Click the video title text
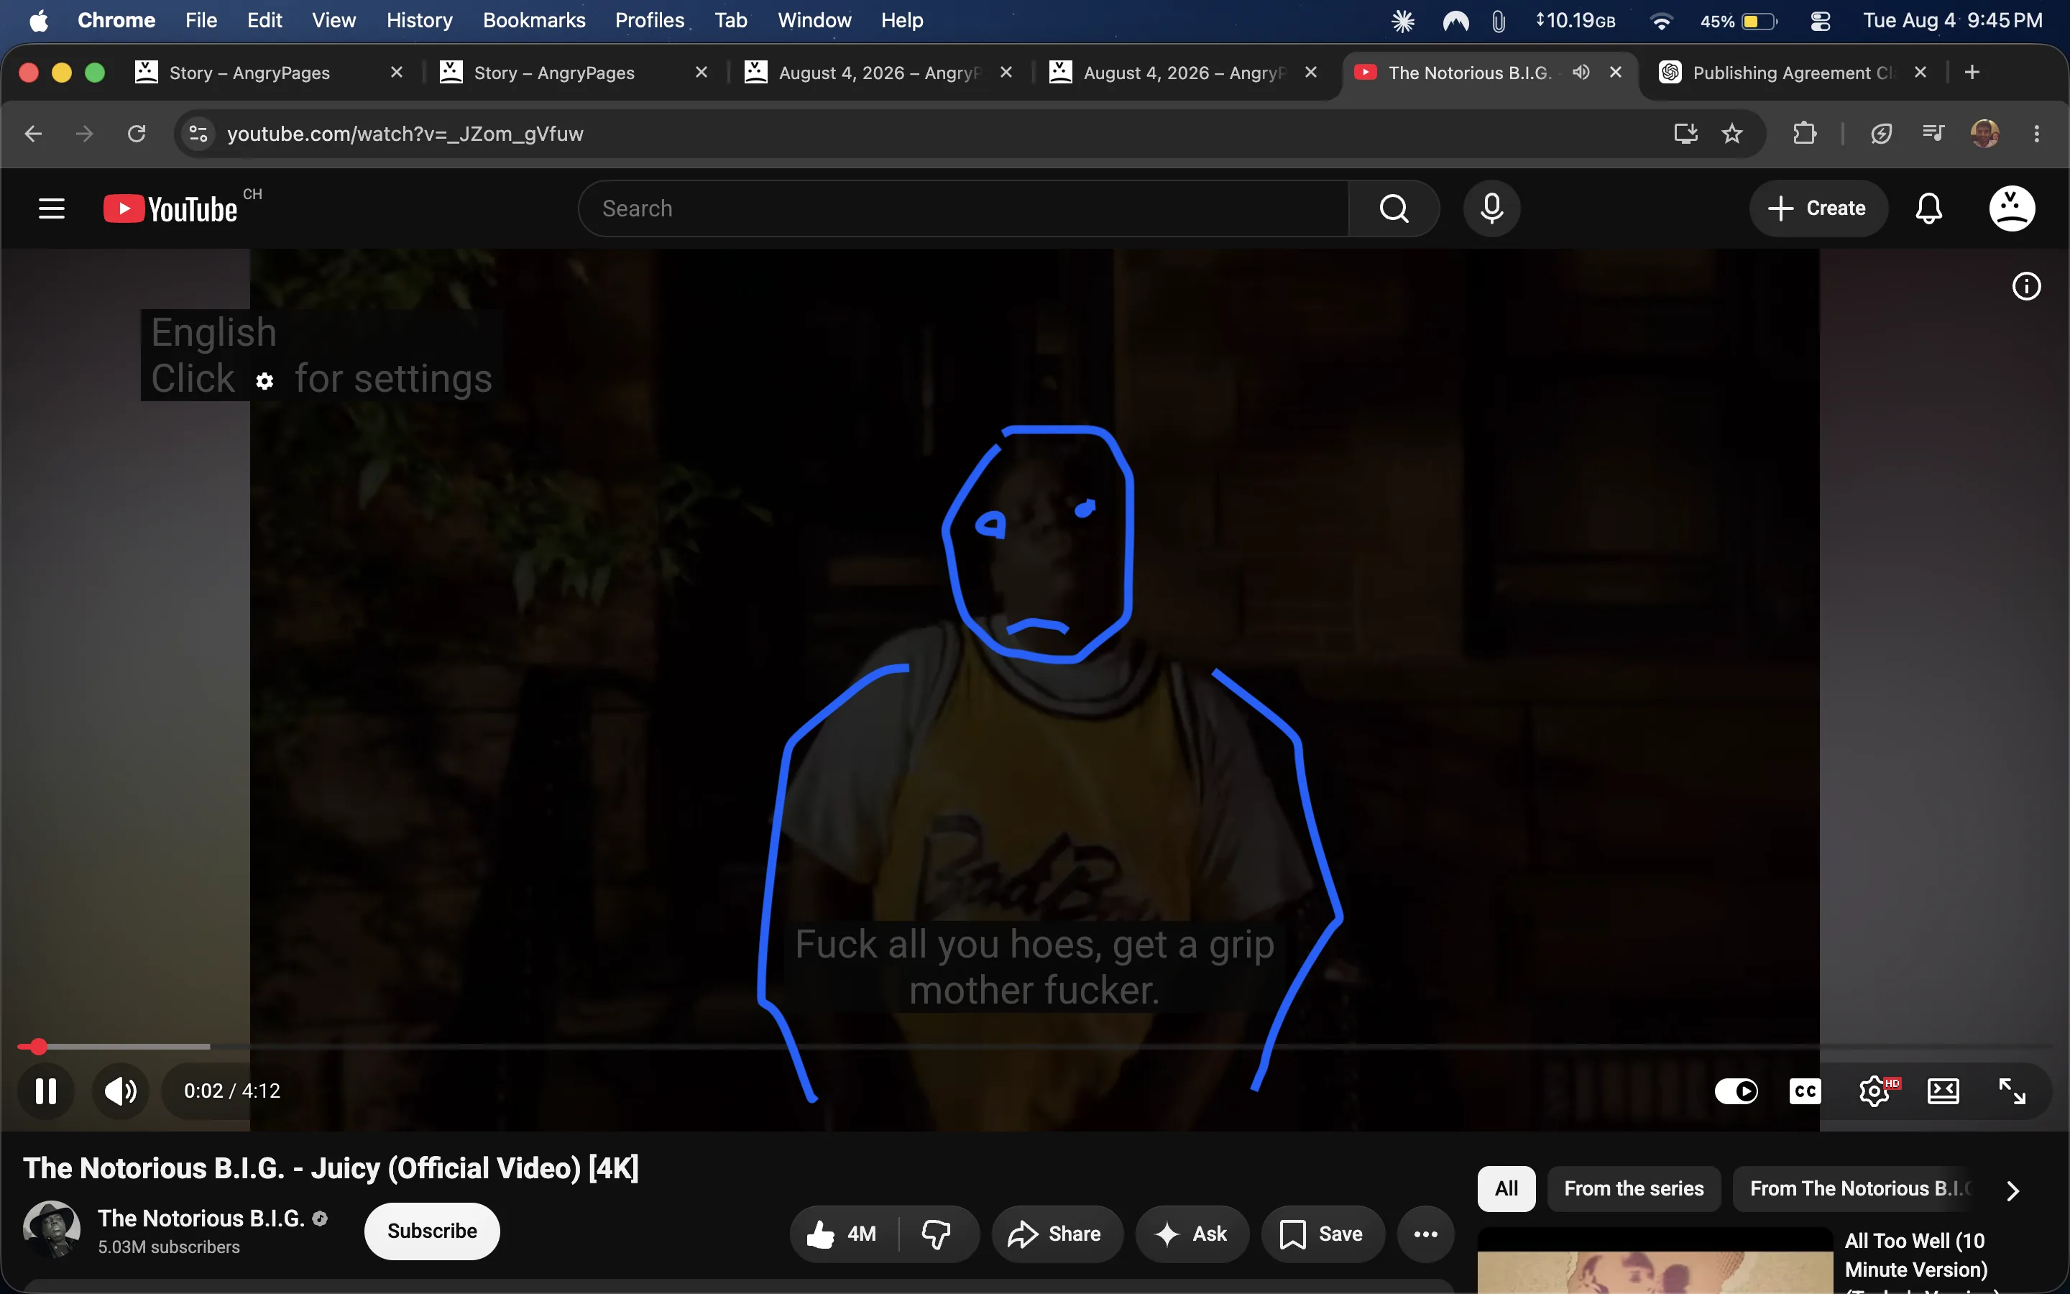The width and height of the screenshot is (2070, 1294). pyautogui.click(x=331, y=1168)
